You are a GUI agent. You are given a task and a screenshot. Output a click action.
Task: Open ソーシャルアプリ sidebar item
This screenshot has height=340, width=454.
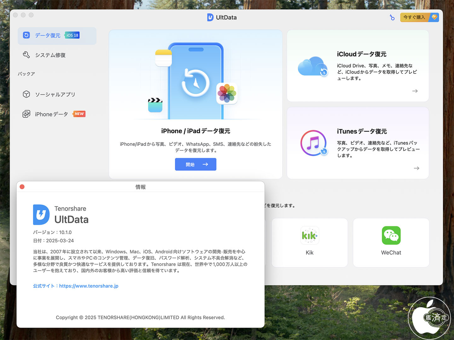[x=55, y=95]
